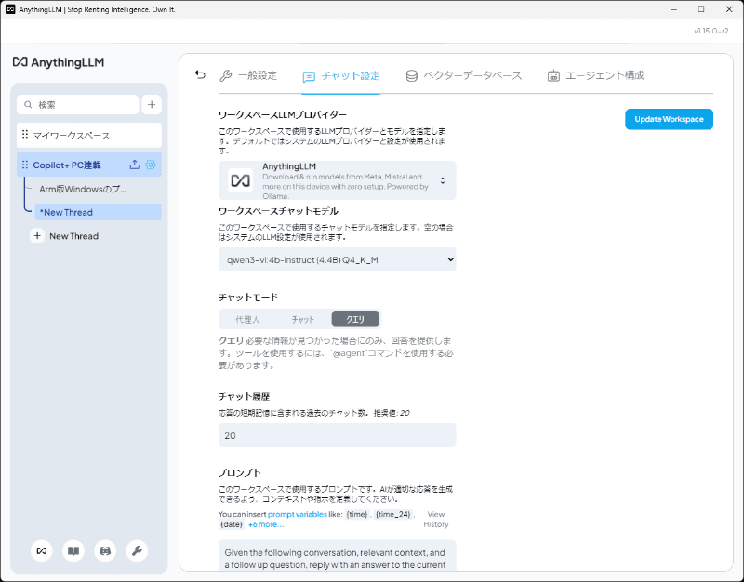This screenshot has height=582, width=744.
Task: Click the {date} variable tag
Action: [232, 524]
